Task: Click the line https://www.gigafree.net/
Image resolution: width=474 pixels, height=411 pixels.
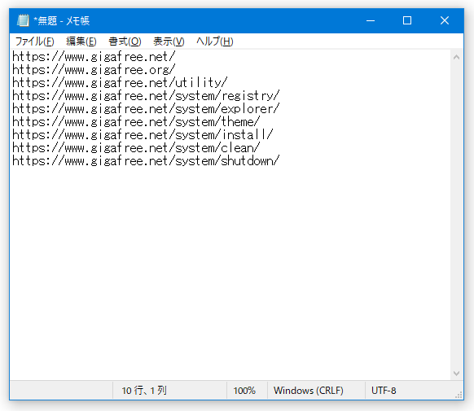Action: 94,57
